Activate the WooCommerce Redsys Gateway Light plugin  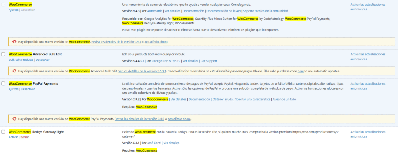click(13, 137)
